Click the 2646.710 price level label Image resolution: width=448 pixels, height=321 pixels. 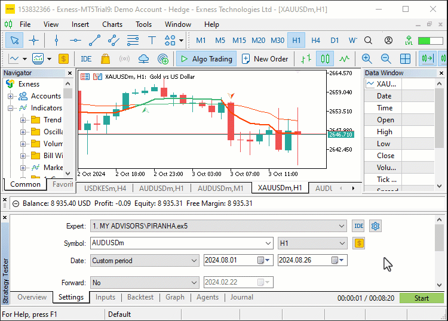coord(341,135)
